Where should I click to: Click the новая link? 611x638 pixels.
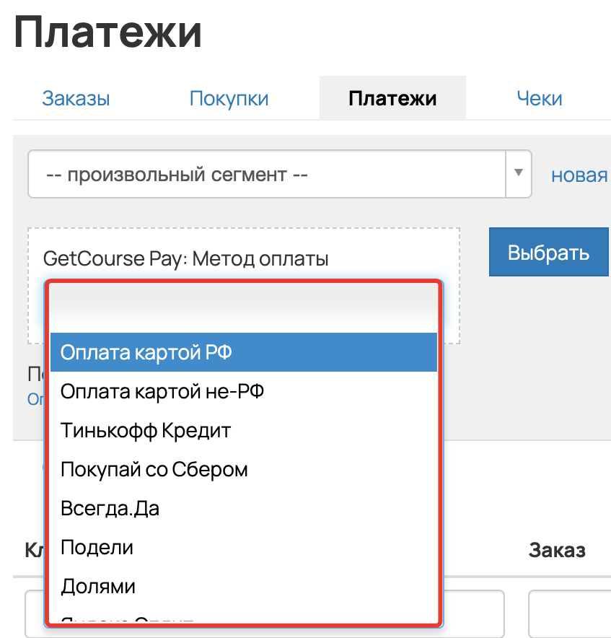point(580,175)
